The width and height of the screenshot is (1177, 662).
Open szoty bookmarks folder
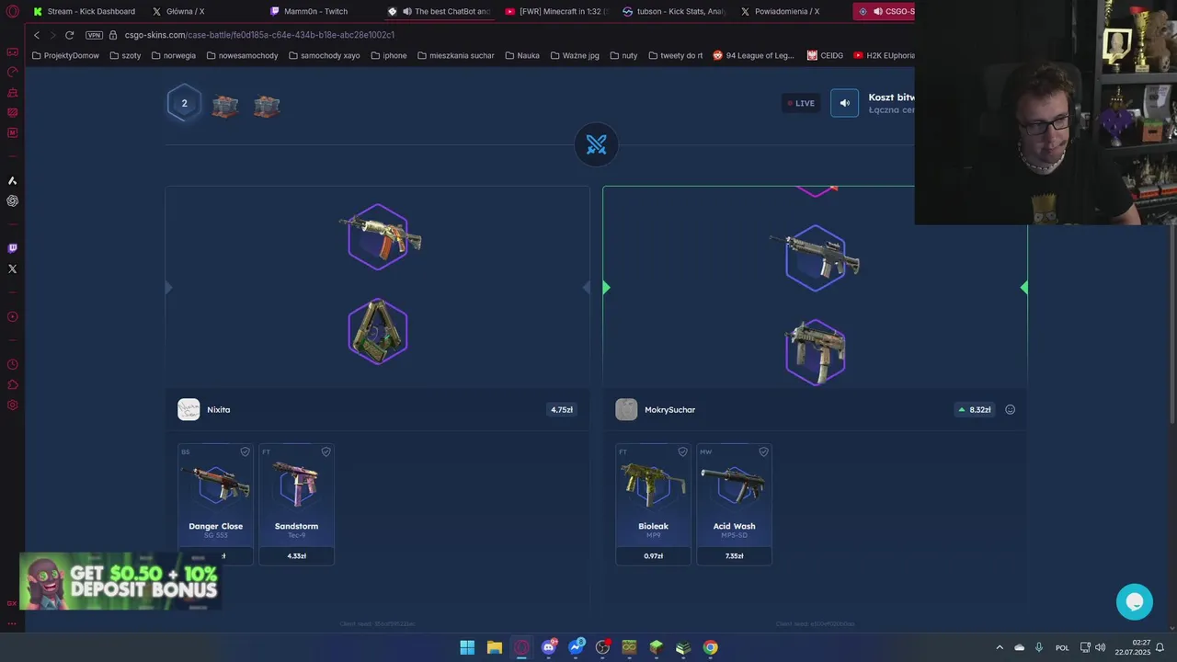click(x=125, y=55)
